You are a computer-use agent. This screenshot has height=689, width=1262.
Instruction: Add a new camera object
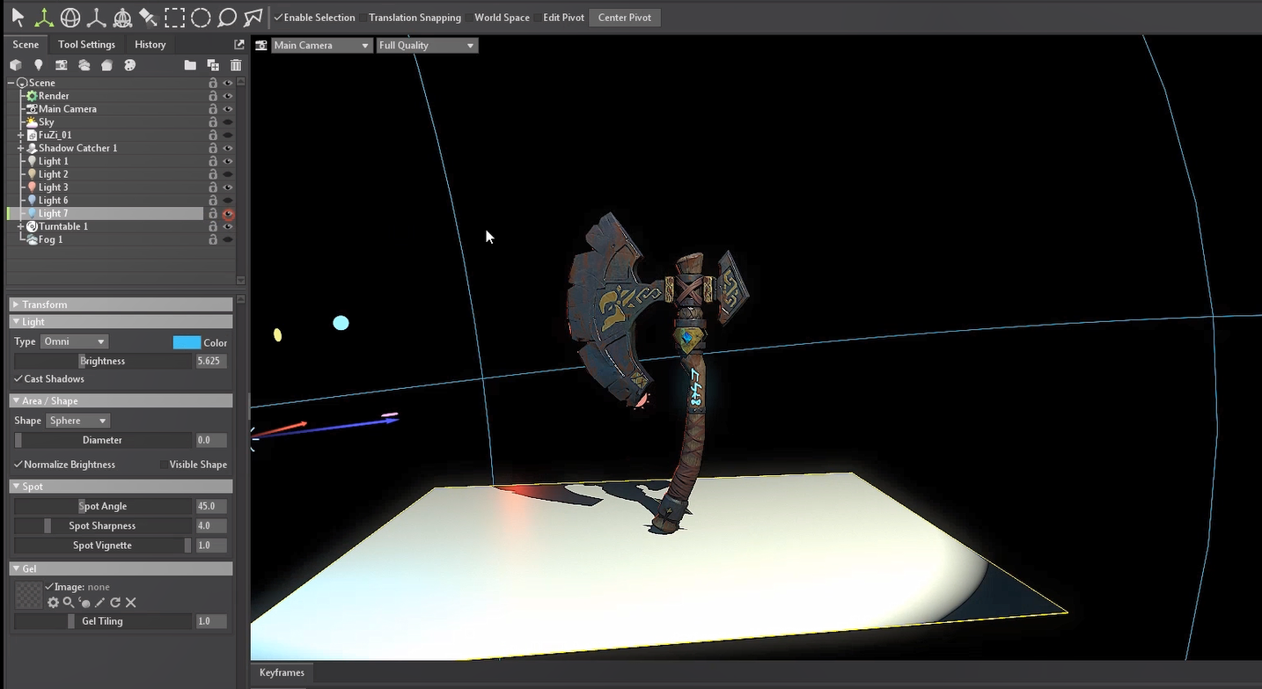61,65
